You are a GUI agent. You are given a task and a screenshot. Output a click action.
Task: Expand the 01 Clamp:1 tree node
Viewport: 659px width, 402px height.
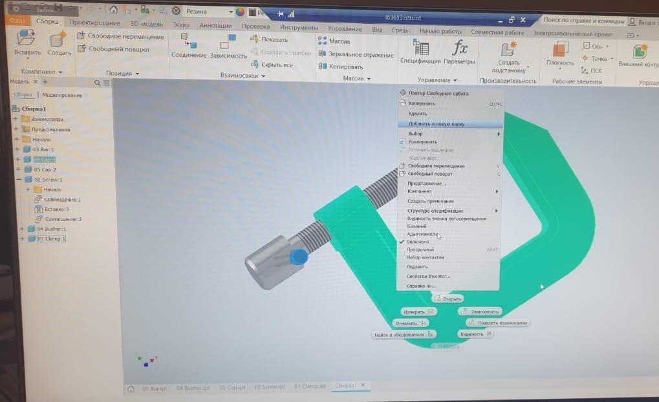pyautogui.click(x=22, y=238)
